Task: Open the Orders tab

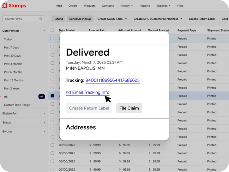Action: click(73, 6)
